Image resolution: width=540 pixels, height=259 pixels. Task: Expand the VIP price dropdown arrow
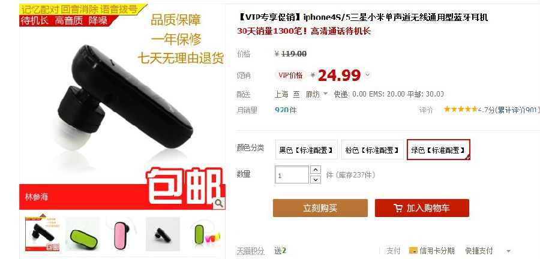tap(367, 74)
